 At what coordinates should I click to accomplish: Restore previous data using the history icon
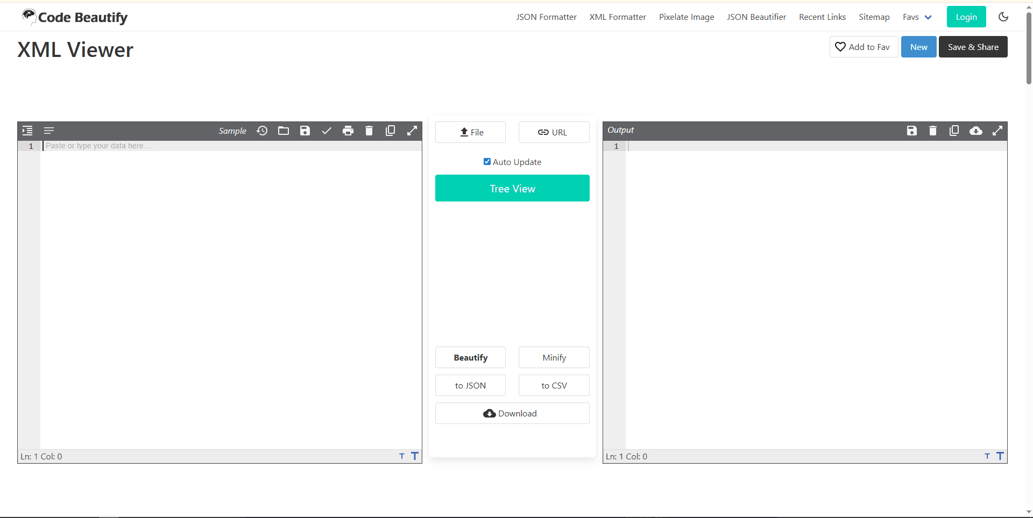tap(262, 131)
